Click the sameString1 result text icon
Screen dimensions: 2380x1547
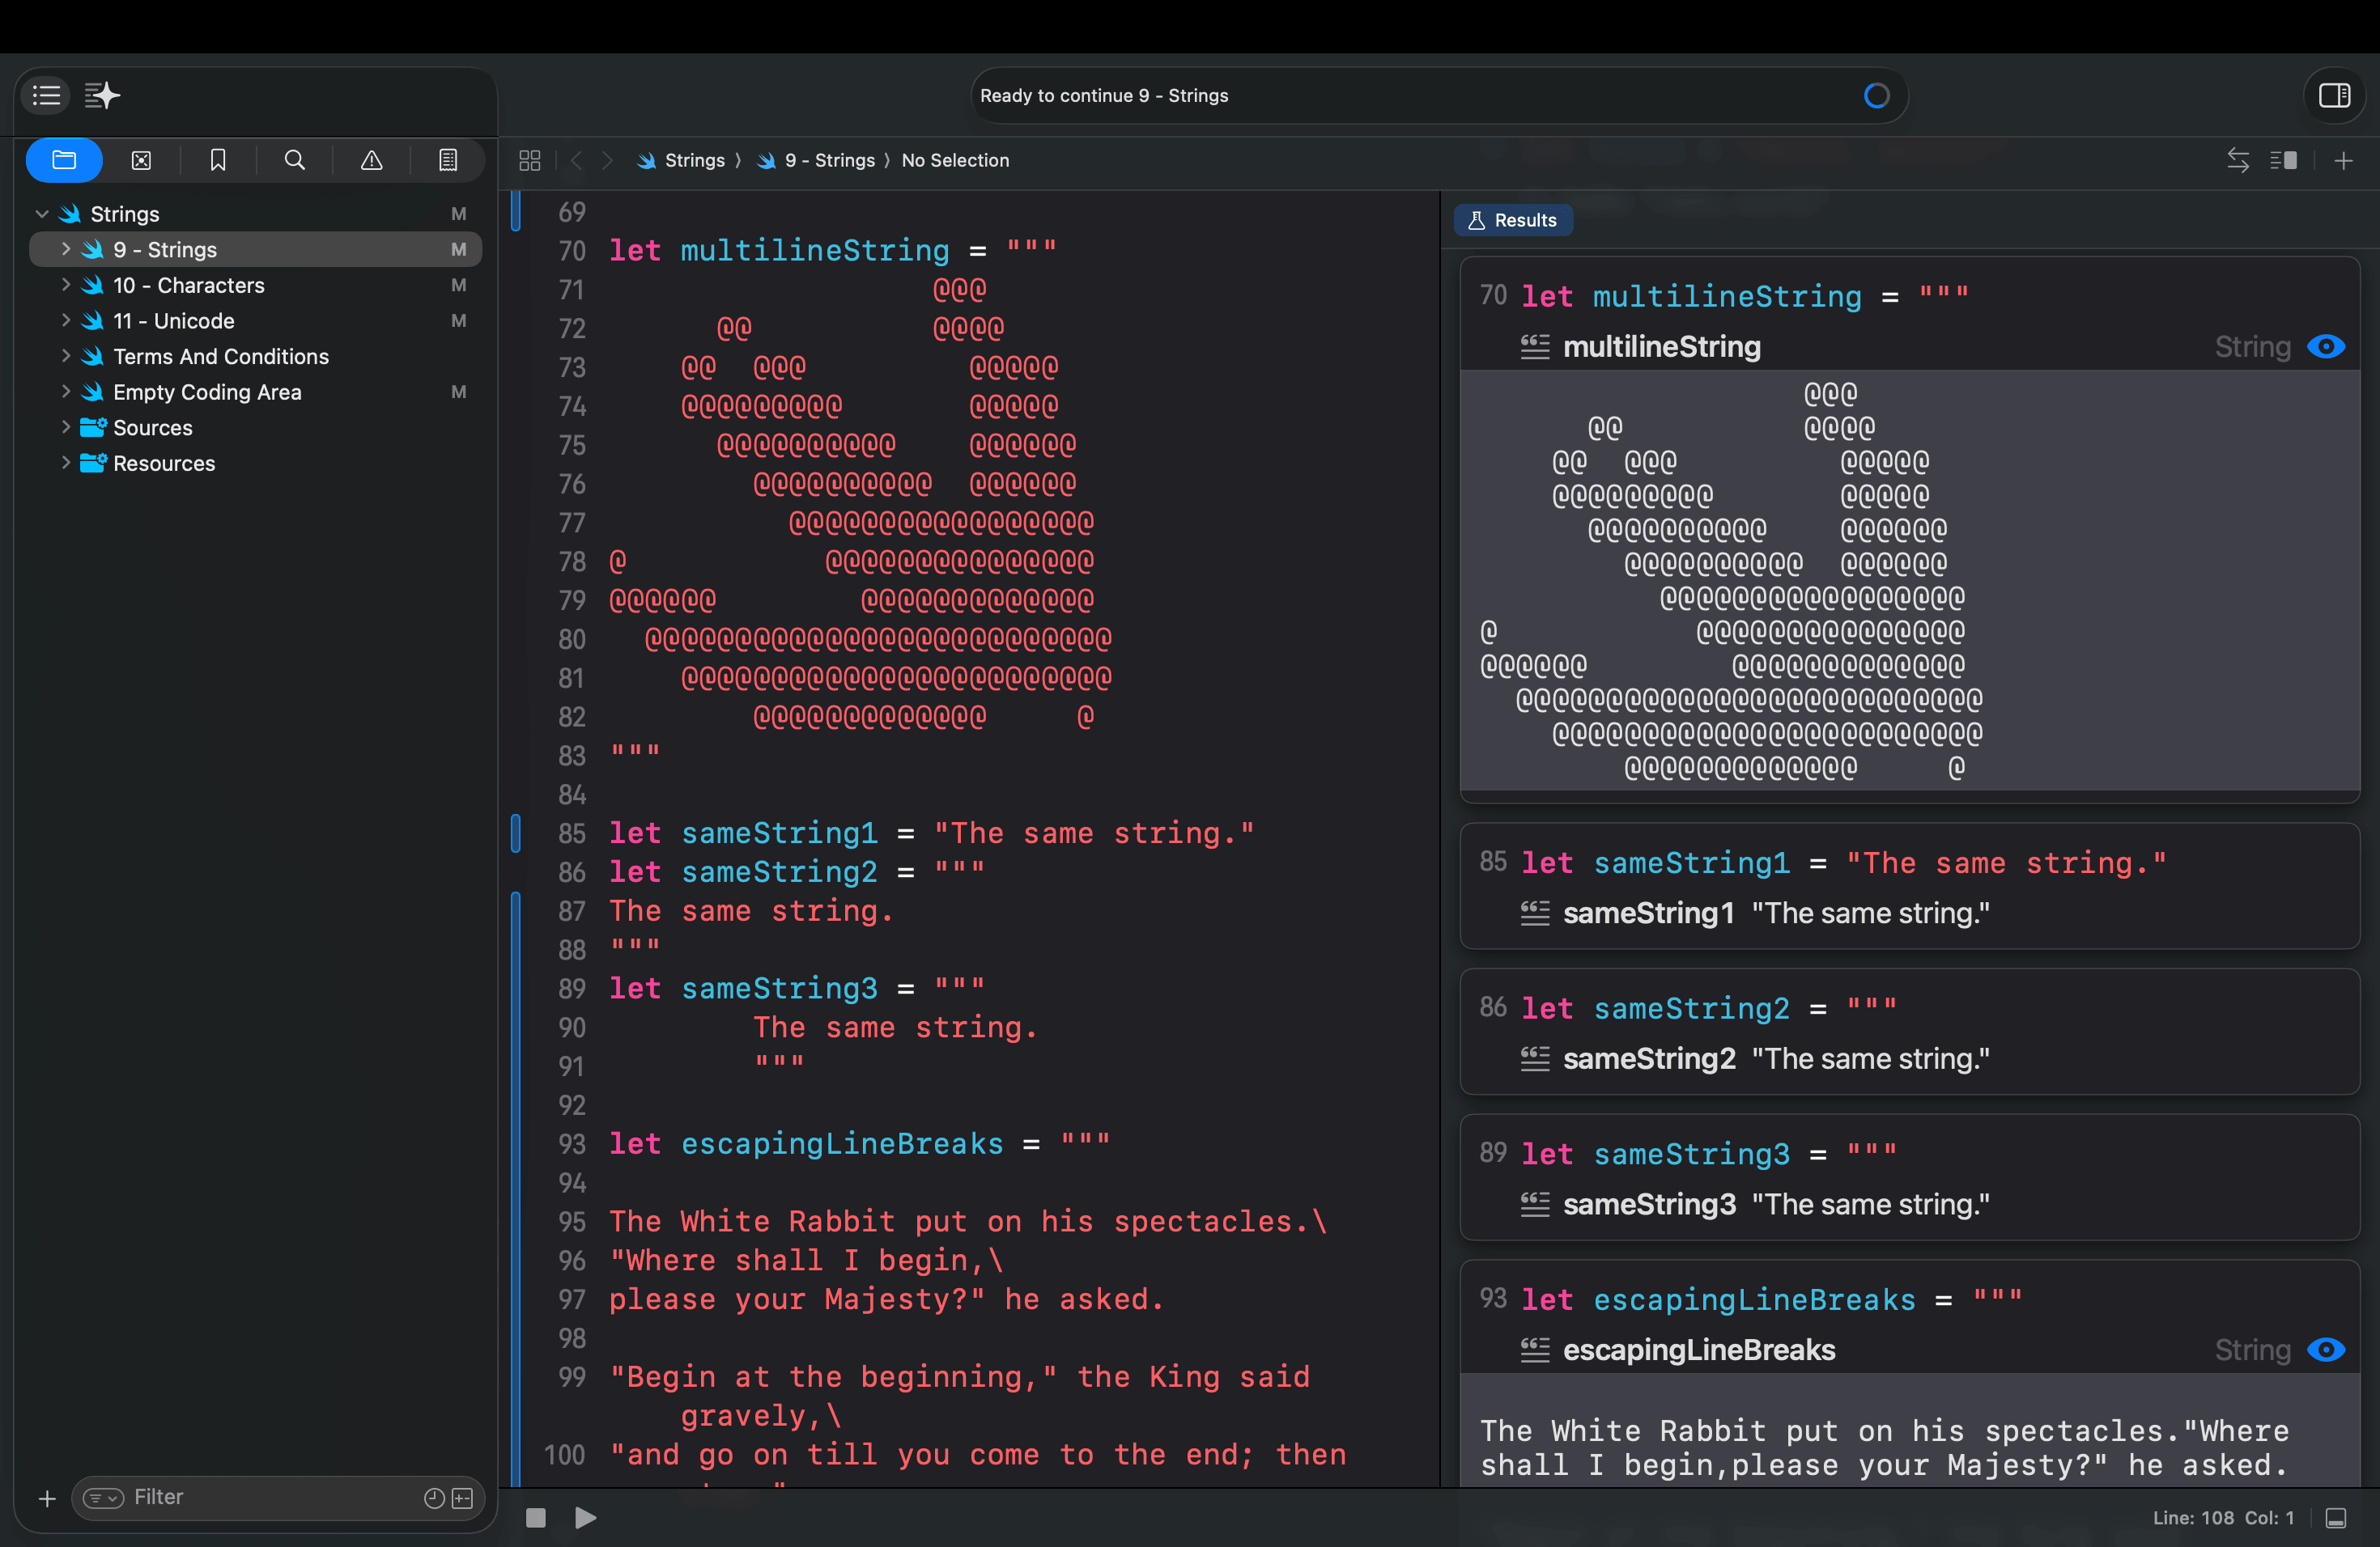[x=1535, y=913]
